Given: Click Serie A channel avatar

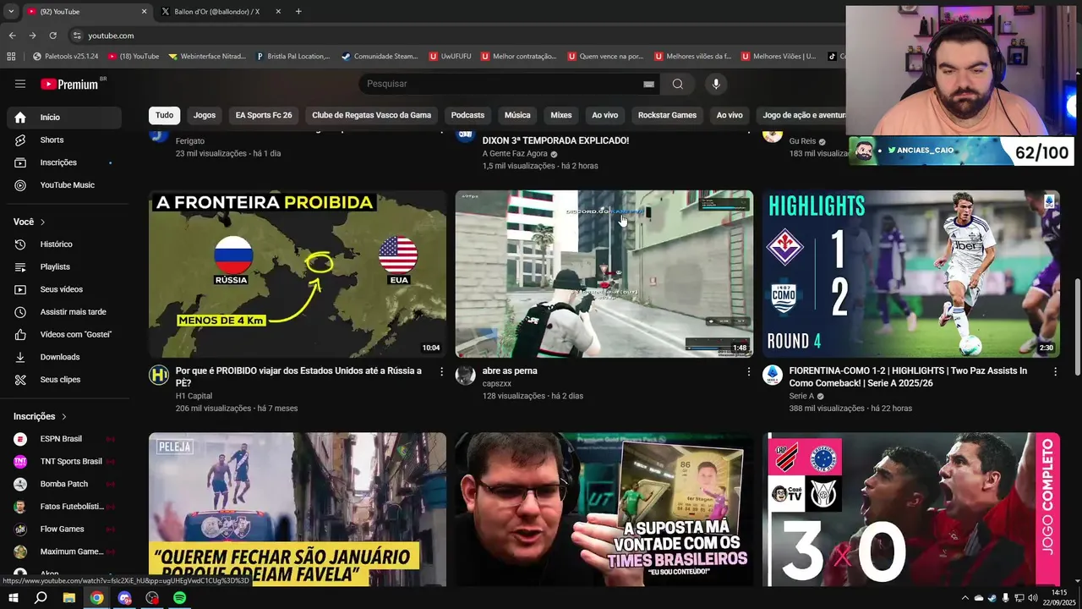Looking at the screenshot, I should pos(772,375).
